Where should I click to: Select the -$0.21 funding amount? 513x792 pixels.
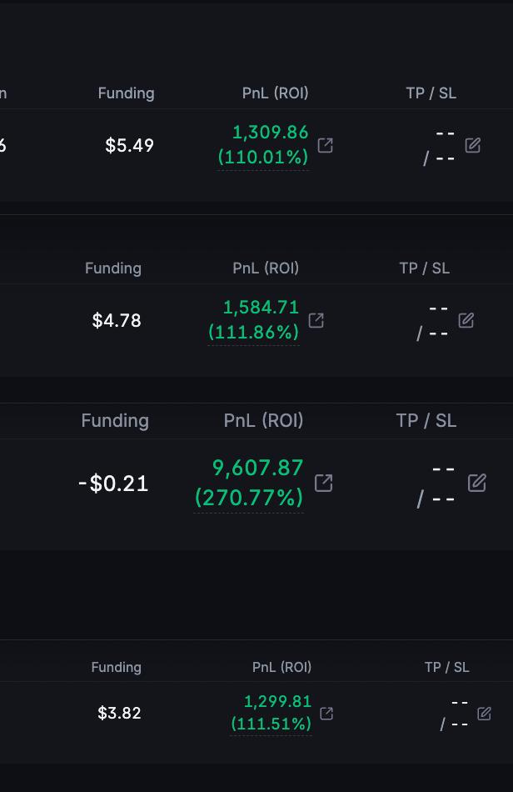113,484
